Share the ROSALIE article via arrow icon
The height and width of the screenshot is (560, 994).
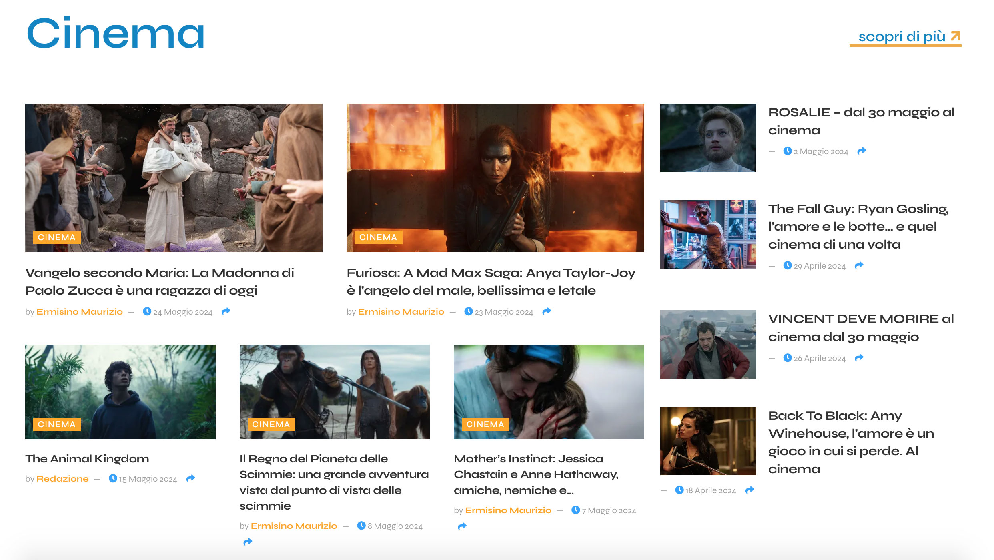pos(862,151)
